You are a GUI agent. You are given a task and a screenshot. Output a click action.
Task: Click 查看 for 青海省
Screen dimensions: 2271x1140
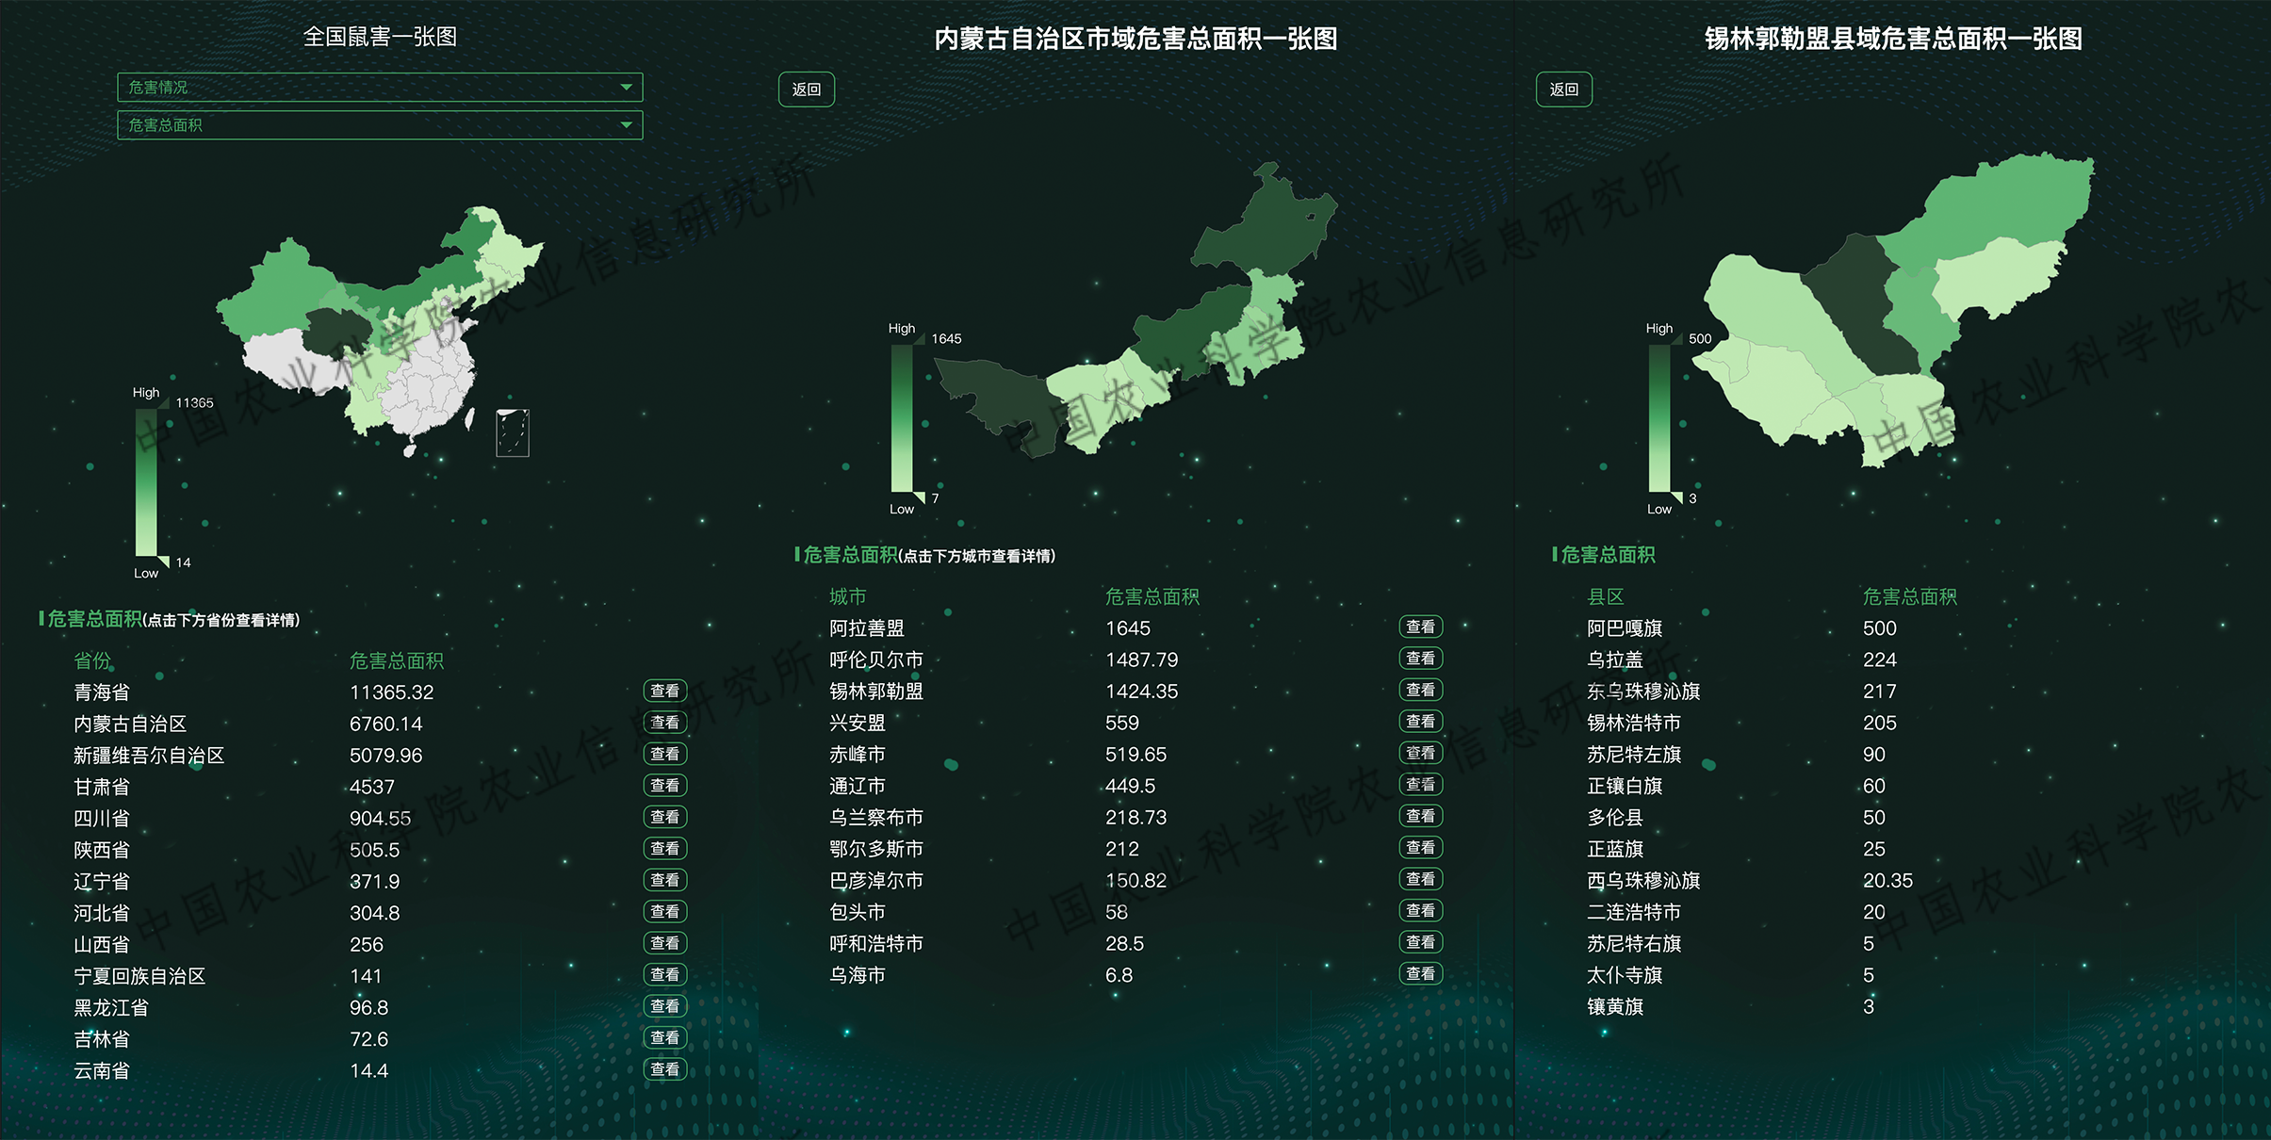coord(664,691)
